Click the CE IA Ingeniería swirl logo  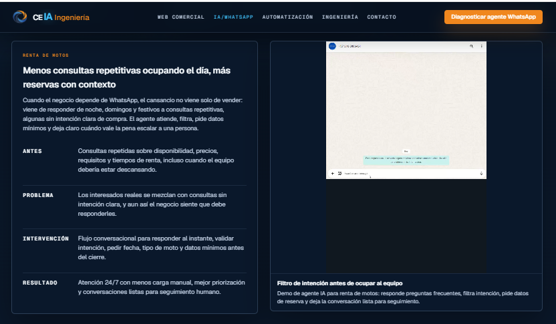click(x=20, y=17)
